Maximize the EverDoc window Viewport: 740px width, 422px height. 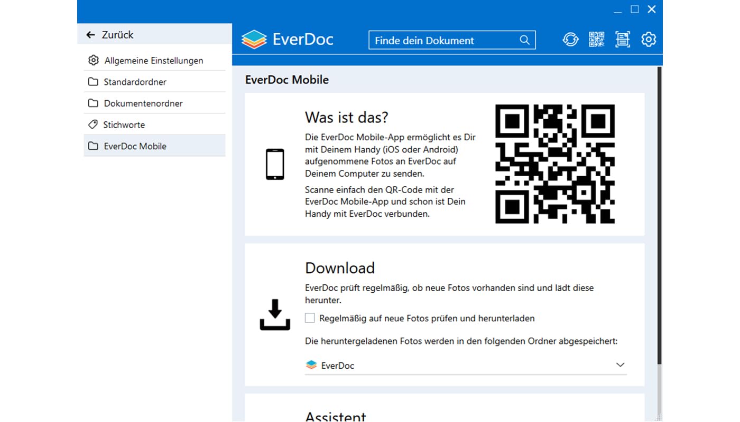(x=635, y=9)
